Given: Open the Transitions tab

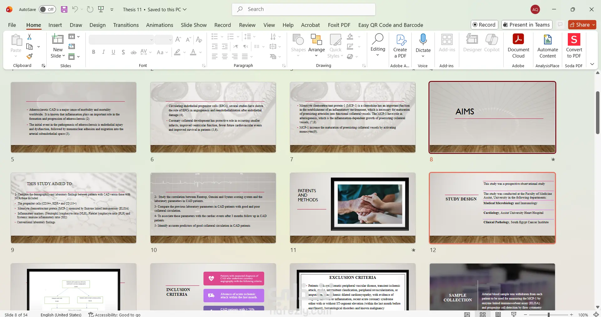Looking at the screenshot, I should tap(126, 25).
